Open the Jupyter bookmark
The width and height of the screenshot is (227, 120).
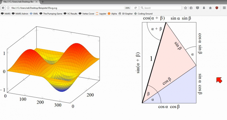click(x=101, y=14)
